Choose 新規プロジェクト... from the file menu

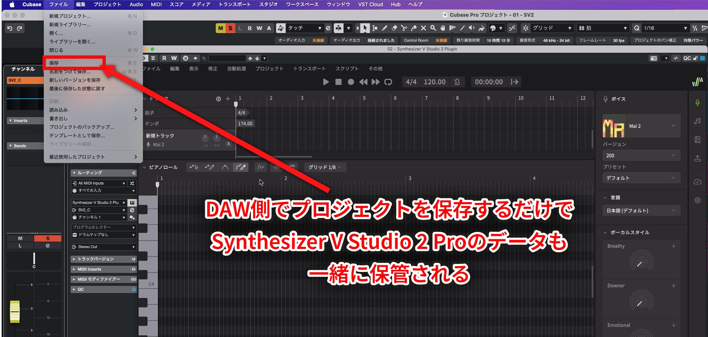93,16
